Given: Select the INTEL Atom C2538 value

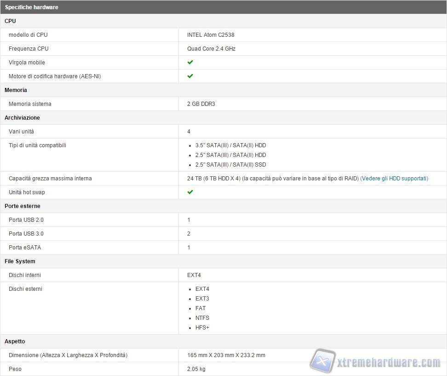Looking at the screenshot, I should pyautogui.click(x=211, y=35).
